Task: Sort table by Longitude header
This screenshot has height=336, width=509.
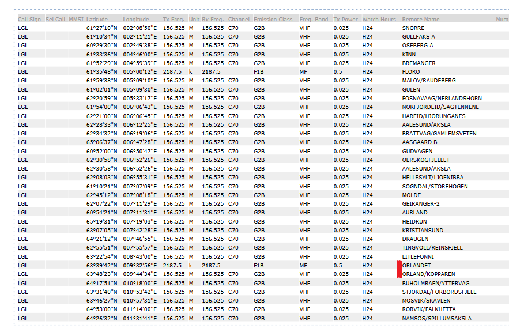Action: pos(135,19)
